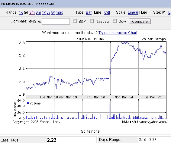
Task: Select the 1d range link
Action: [x=21, y=12]
